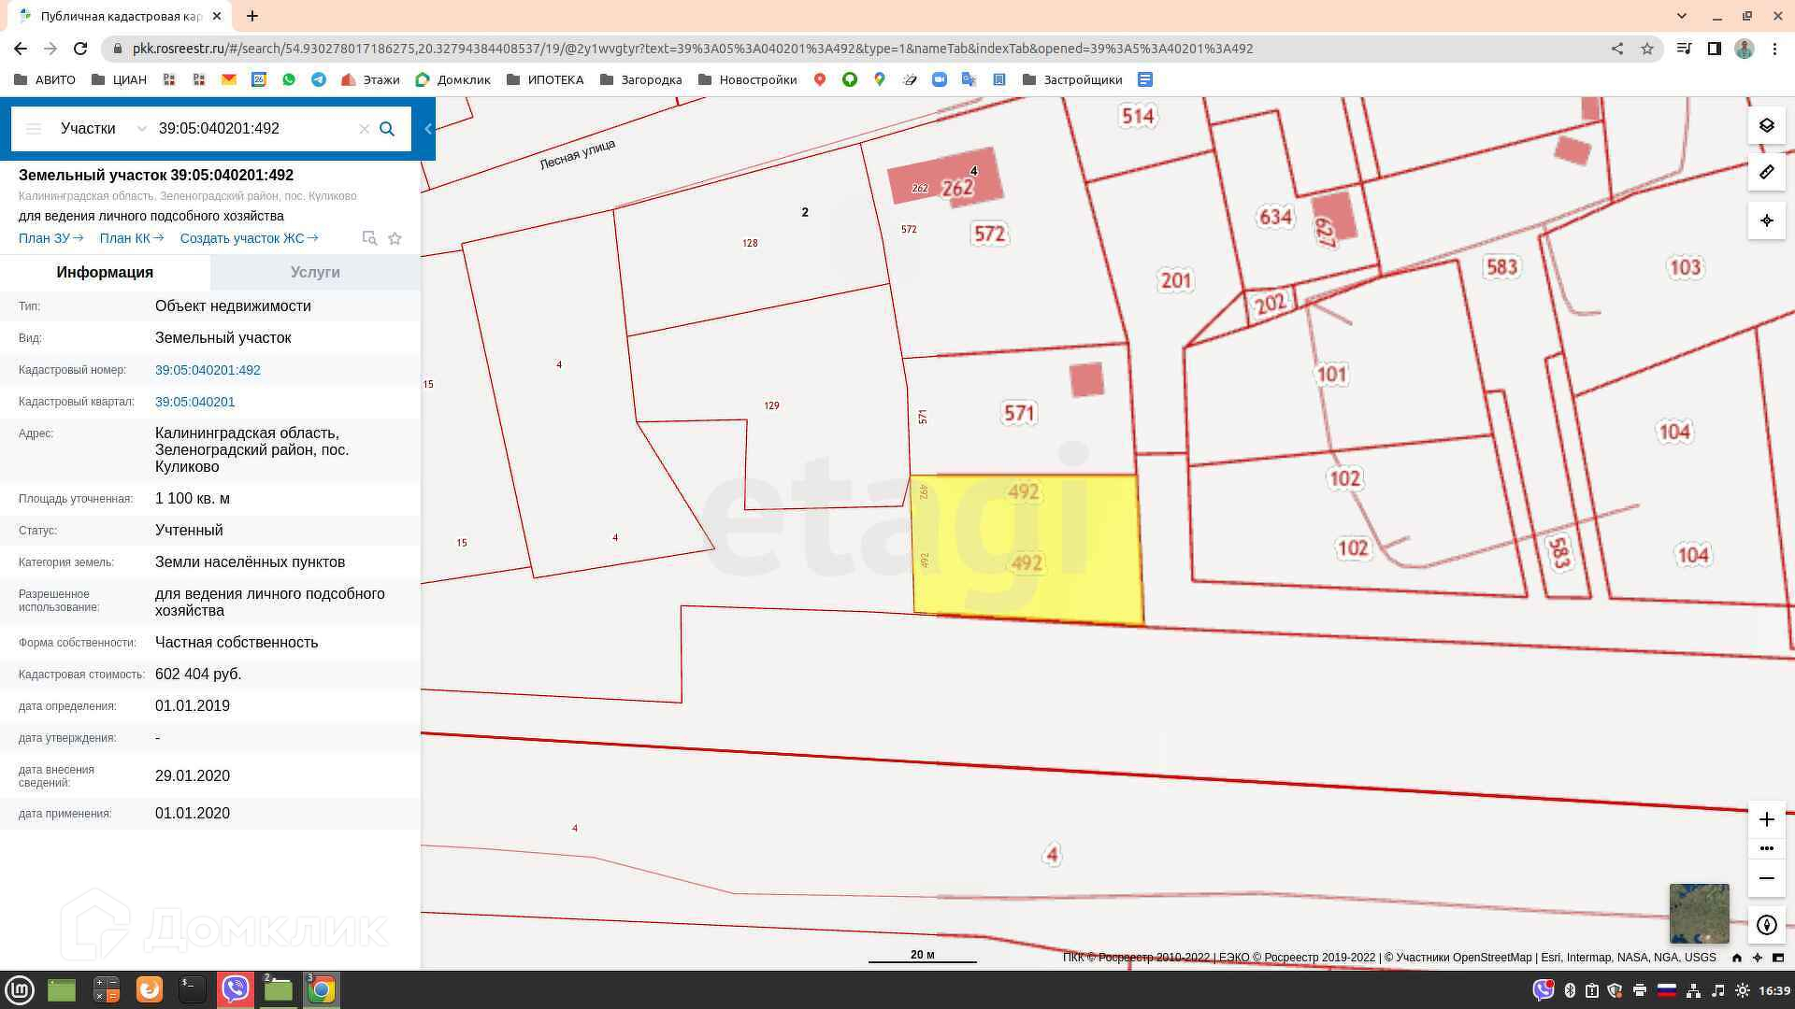Clear the search field with X
Screen dimensions: 1795x1009
click(x=365, y=129)
